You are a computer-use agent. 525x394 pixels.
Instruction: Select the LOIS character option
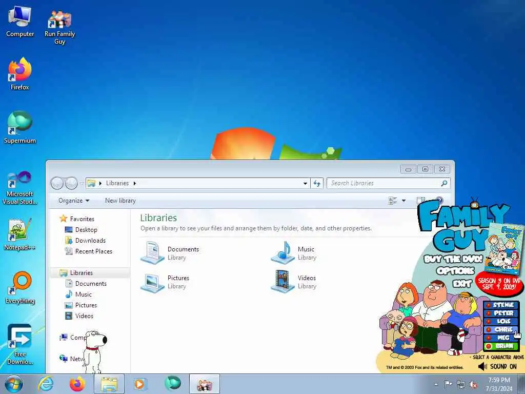tap(501, 321)
